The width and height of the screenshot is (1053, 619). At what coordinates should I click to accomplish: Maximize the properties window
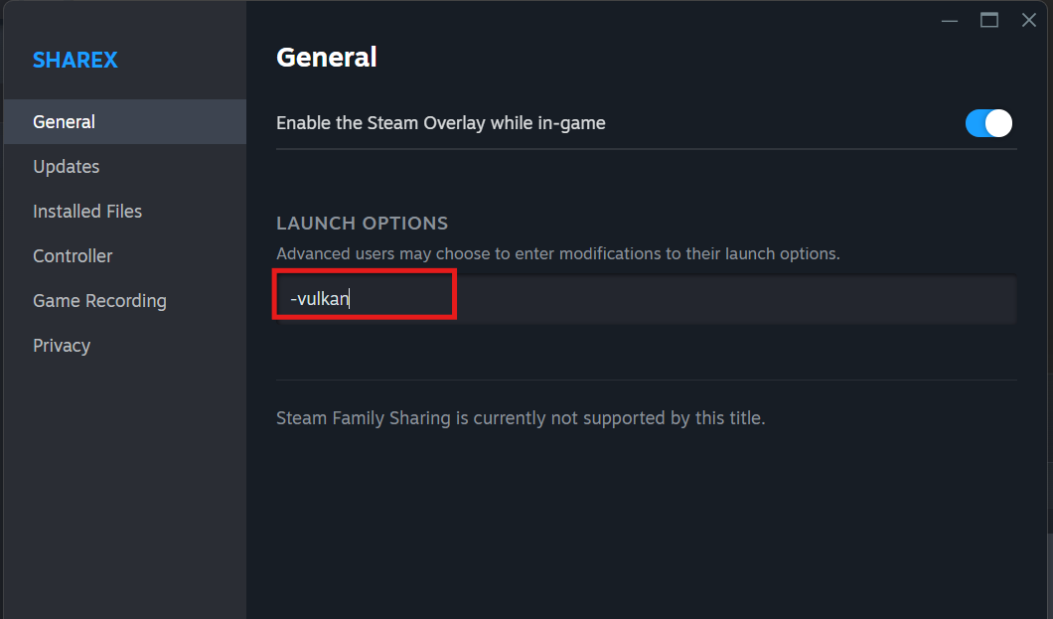(x=989, y=20)
